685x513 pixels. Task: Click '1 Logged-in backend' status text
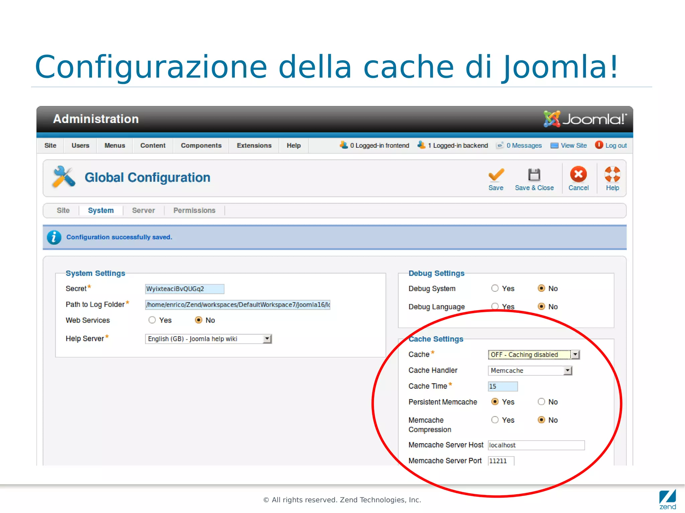(458, 145)
